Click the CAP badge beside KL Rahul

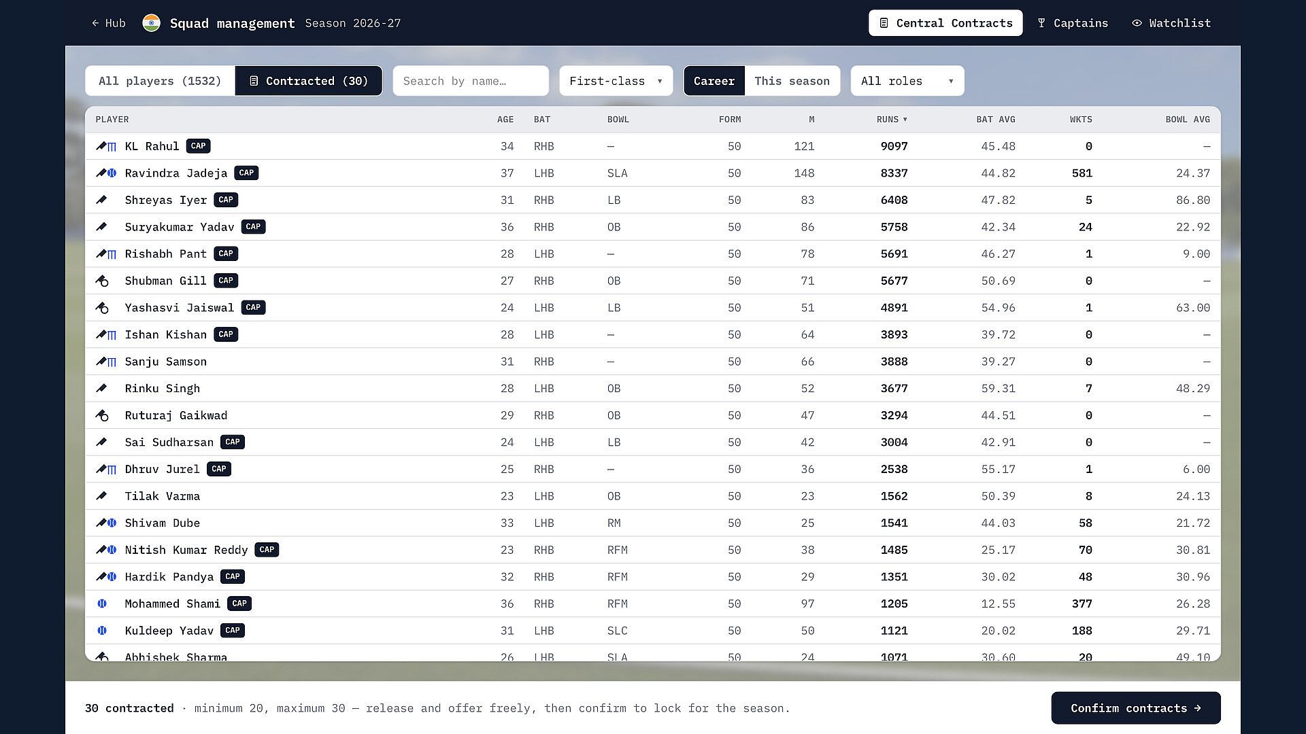[199, 146]
